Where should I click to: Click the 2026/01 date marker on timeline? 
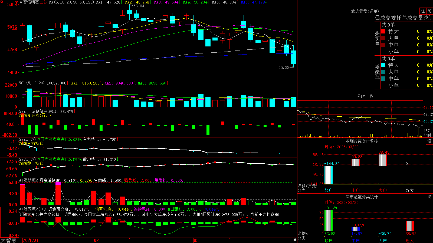pyautogui.click(x=30, y=240)
